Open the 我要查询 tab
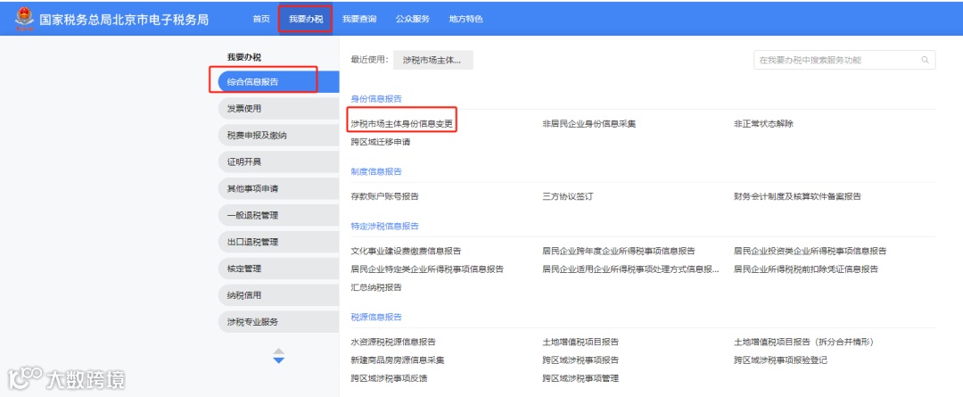Viewport: 963px width, 397px height. 359,19
